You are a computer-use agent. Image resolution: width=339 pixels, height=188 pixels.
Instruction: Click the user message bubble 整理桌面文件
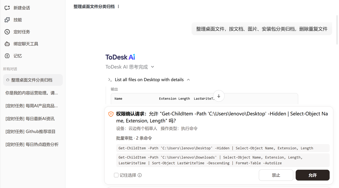[x=262, y=29]
